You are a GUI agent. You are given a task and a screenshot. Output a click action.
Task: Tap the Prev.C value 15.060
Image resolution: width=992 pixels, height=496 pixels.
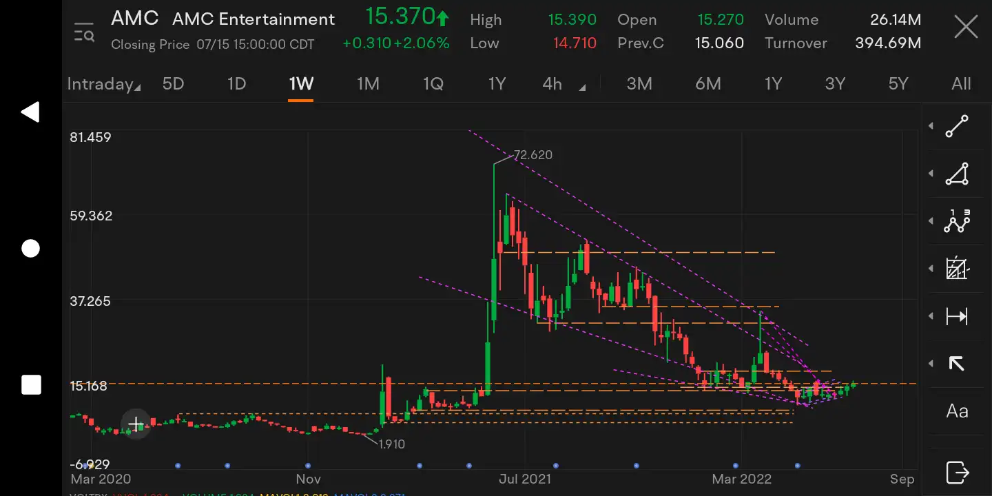pos(719,43)
